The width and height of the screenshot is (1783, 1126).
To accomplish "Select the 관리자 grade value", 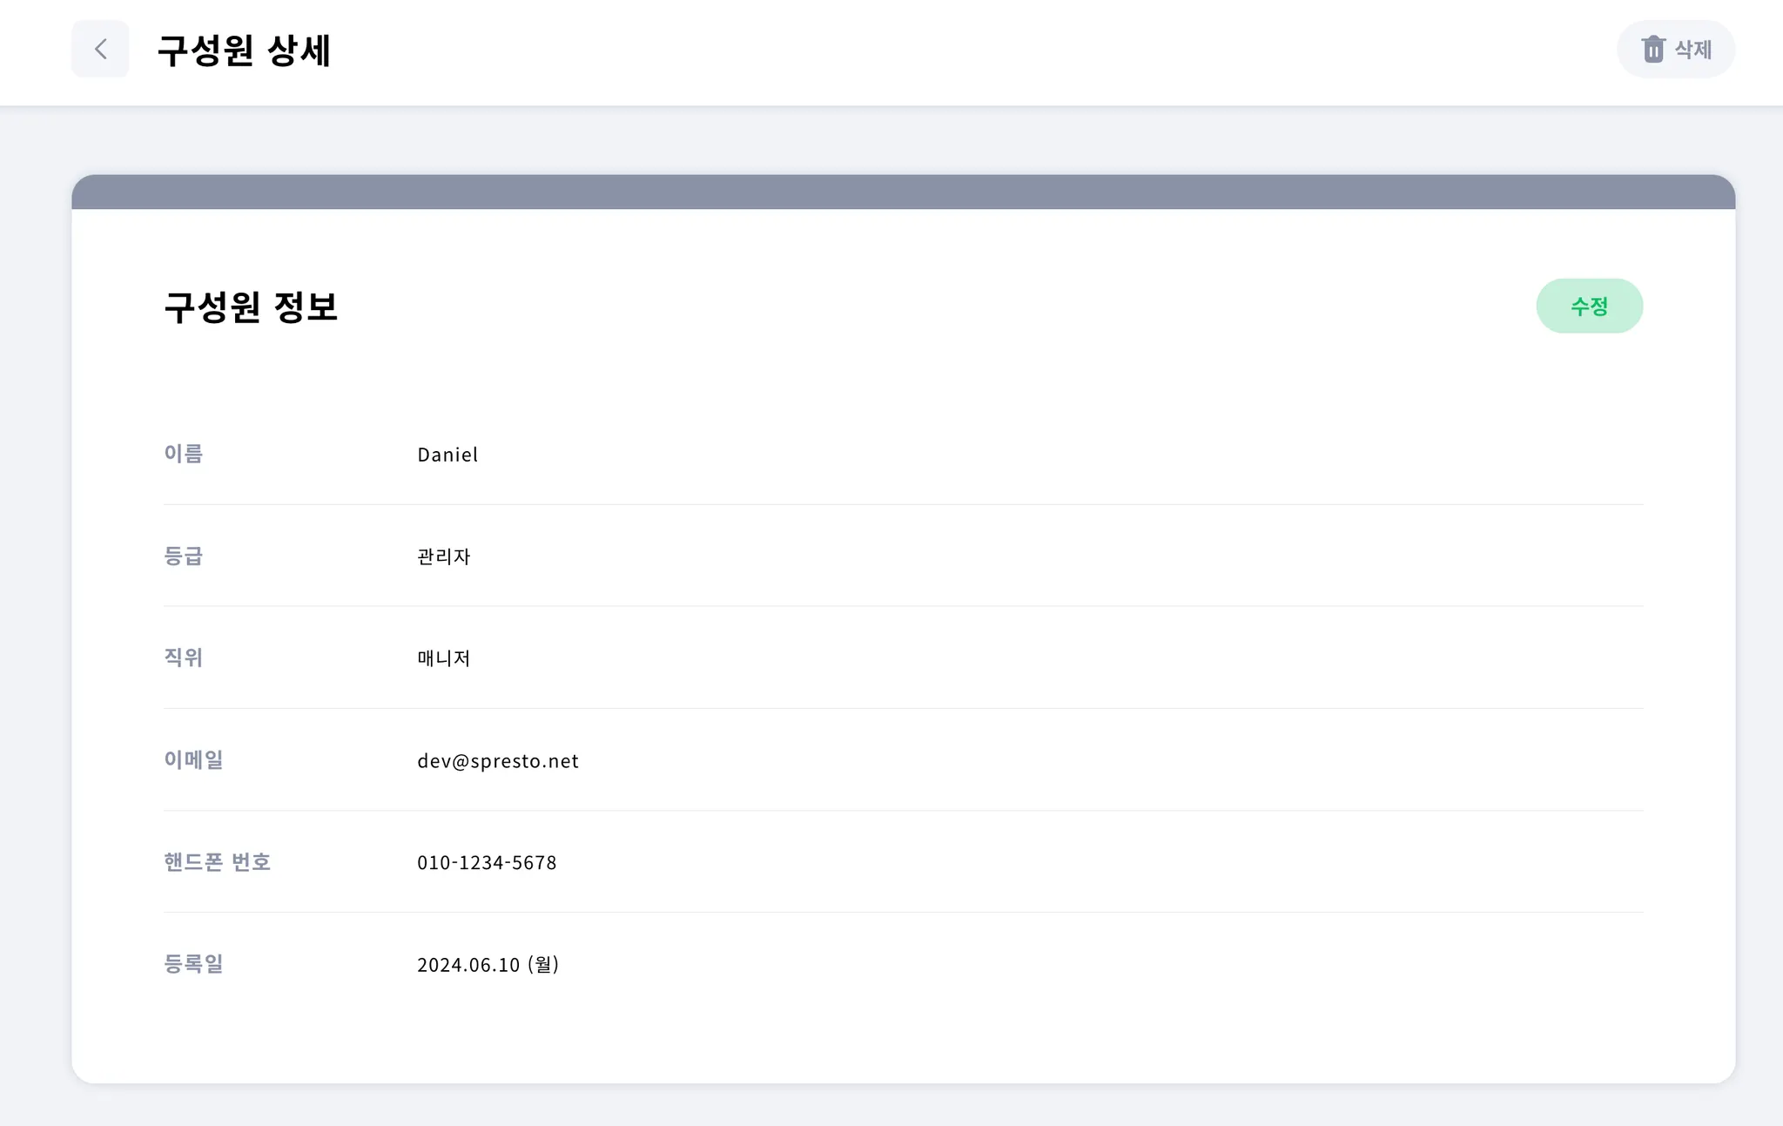I will pos(444,556).
